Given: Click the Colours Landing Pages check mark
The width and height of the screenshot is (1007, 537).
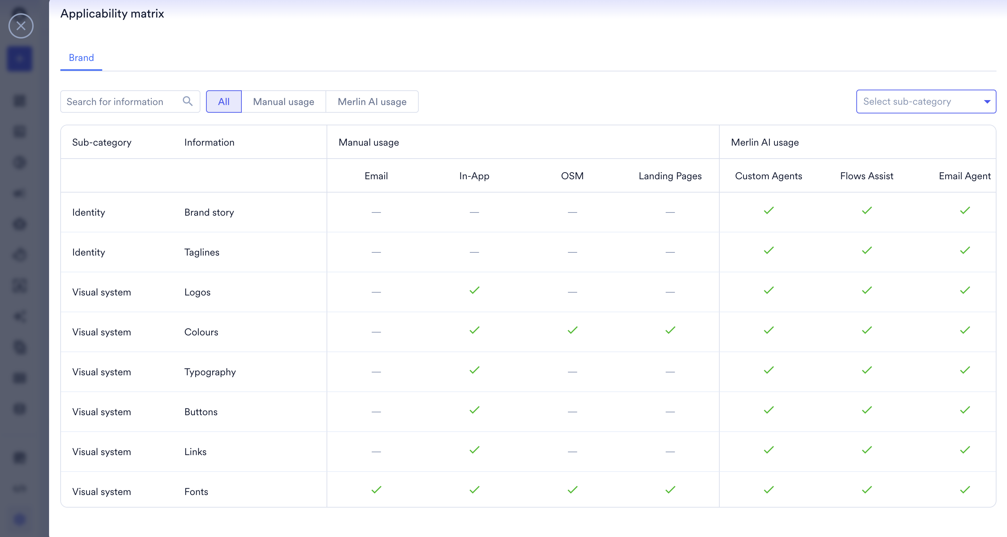Looking at the screenshot, I should [x=670, y=330].
